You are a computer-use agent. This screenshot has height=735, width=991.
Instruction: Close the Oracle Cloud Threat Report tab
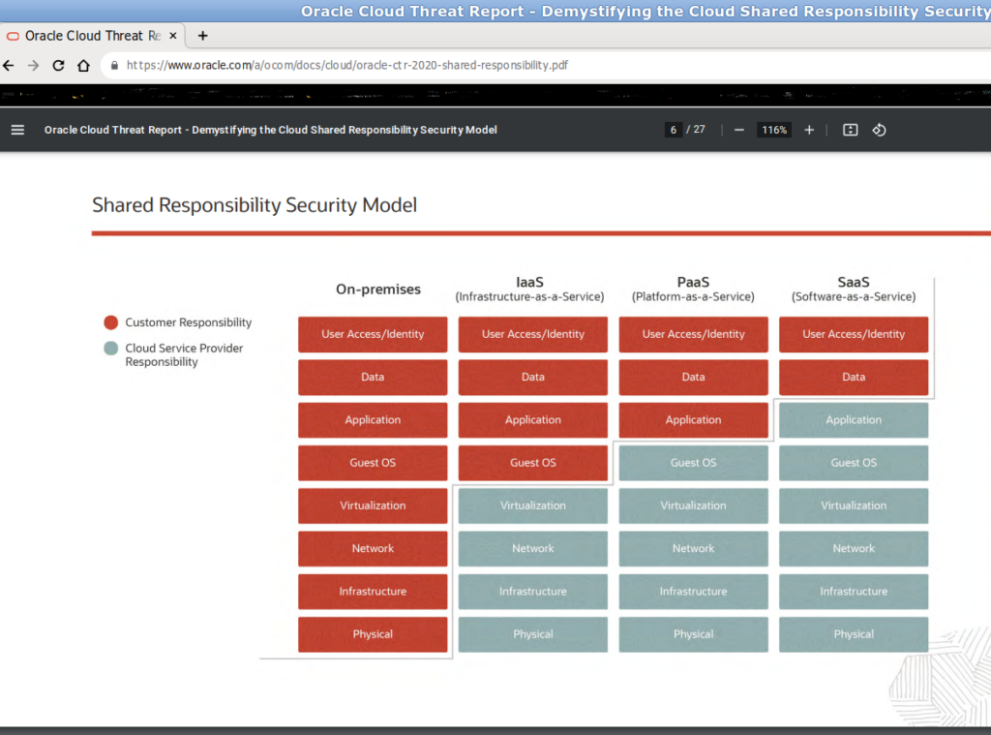pyautogui.click(x=173, y=36)
